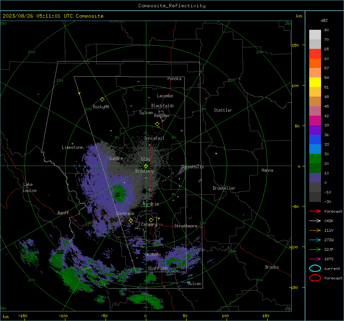
Task: Click the dBZ legend heading
Action: pyautogui.click(x=324, y=20)
